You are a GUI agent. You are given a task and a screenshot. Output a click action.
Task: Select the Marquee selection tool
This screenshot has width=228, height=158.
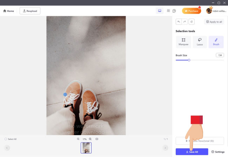click(x=183, y=42)
